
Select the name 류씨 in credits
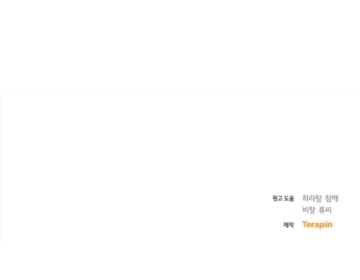pyautogui.click(x=325, y=210)
